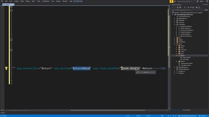
Task: Click the Ready status icon in status bar
Action: [x=1, y=116]
